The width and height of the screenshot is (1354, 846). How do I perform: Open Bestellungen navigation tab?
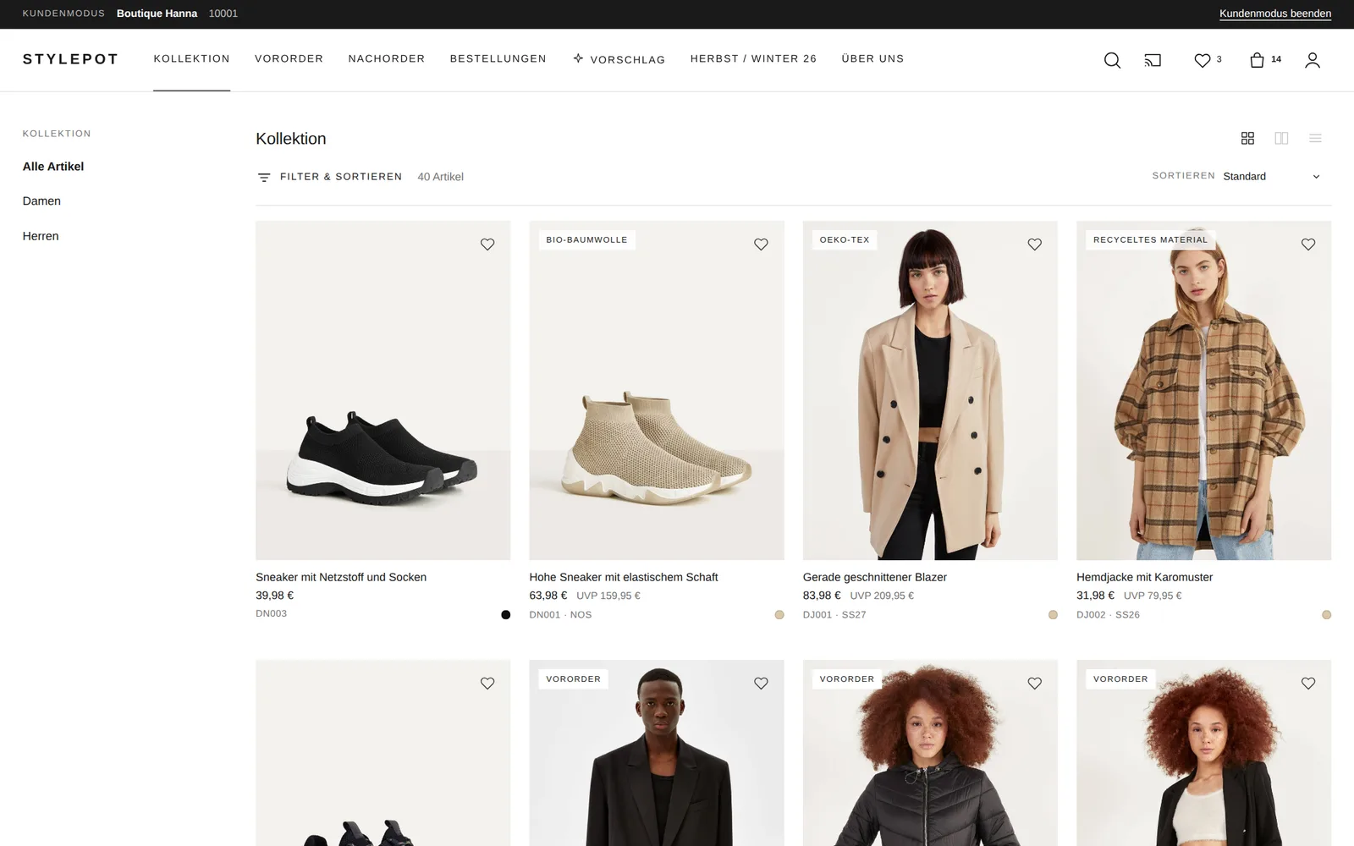point(498,58)
